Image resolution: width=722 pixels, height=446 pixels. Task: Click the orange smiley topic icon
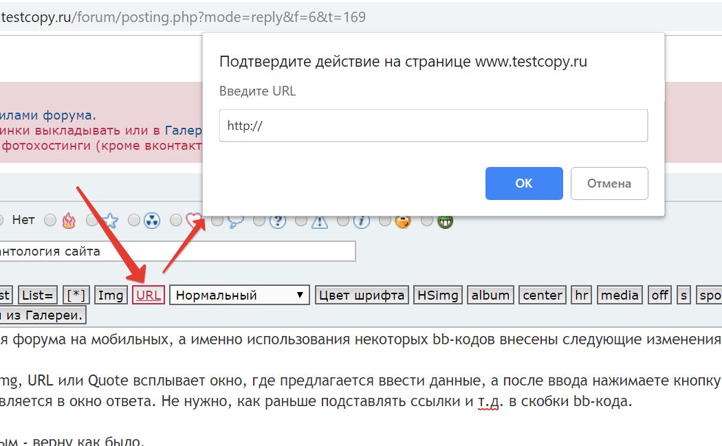403,221
